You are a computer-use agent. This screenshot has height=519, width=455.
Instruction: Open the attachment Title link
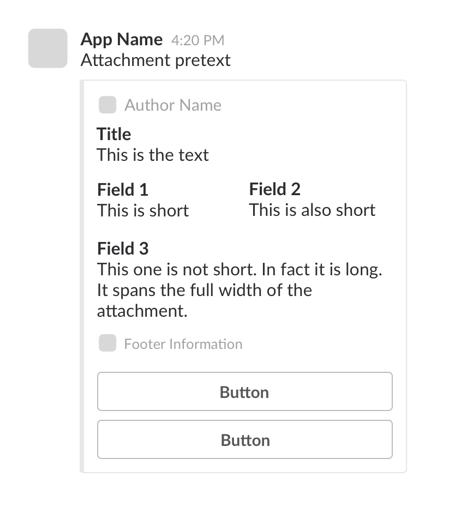[113, 134]
